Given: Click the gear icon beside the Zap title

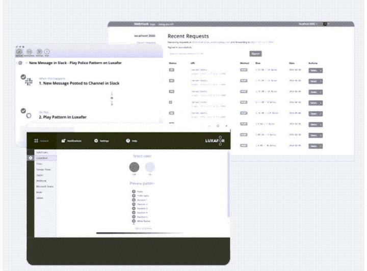Looking at the screenshot, I should pyautogui.click(x=20, y=63).
